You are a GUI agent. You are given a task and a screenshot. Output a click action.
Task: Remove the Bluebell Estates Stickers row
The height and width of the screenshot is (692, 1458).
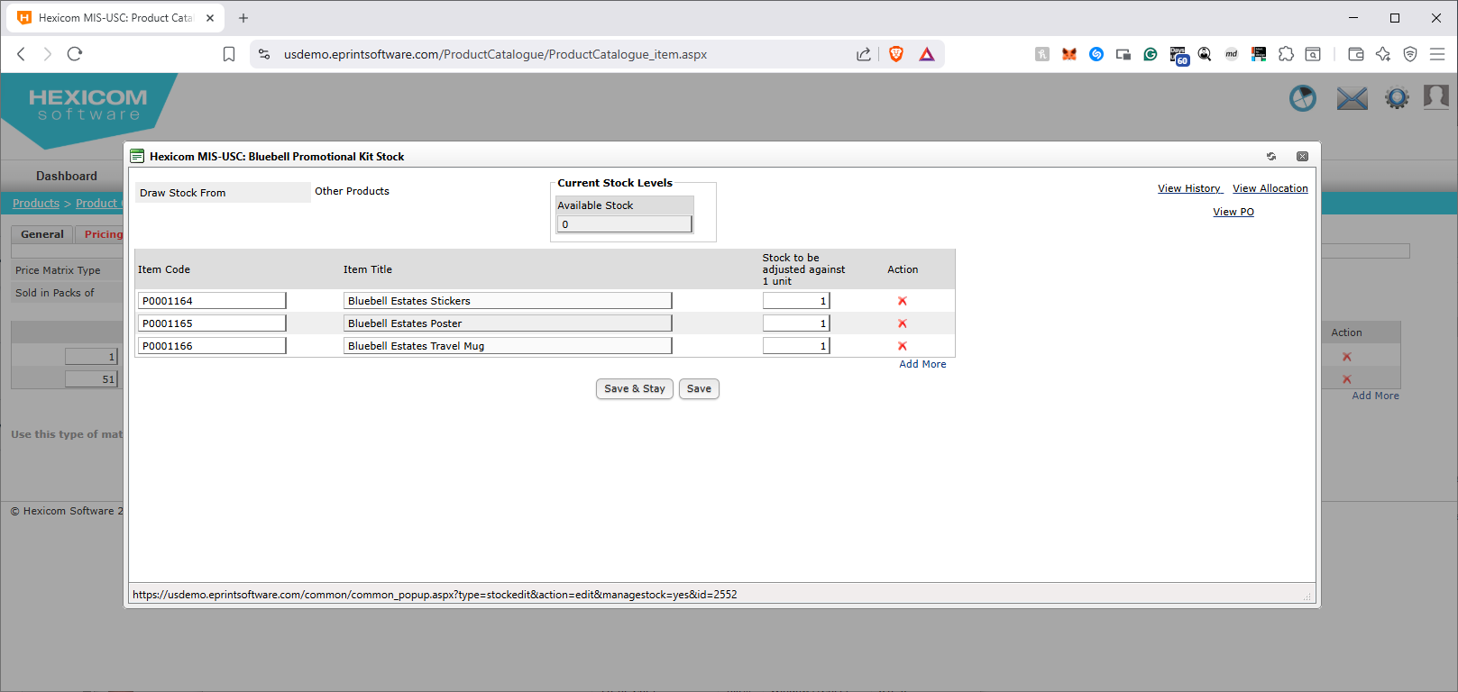(903, 301)
